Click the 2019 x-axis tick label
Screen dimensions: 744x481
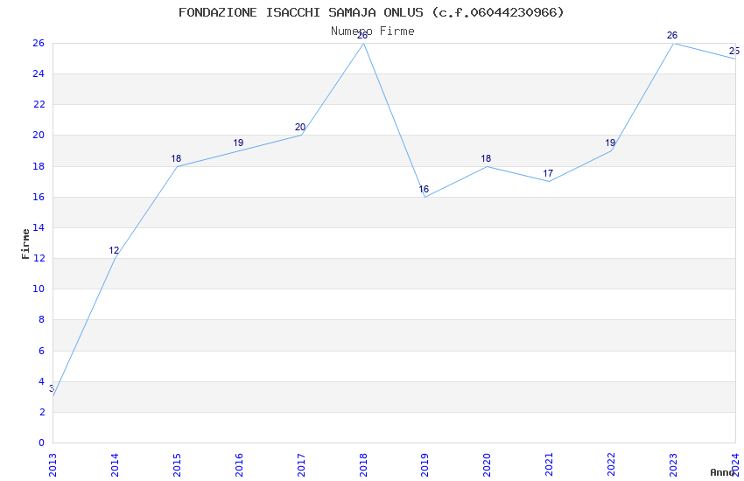(425, 465)
